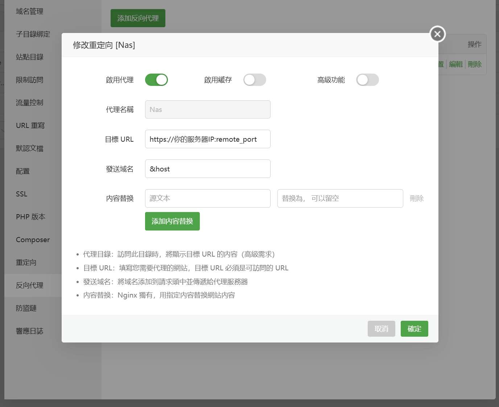
Task: Open the SSL sidebar menu item
Action: click(x=22, y=194)
